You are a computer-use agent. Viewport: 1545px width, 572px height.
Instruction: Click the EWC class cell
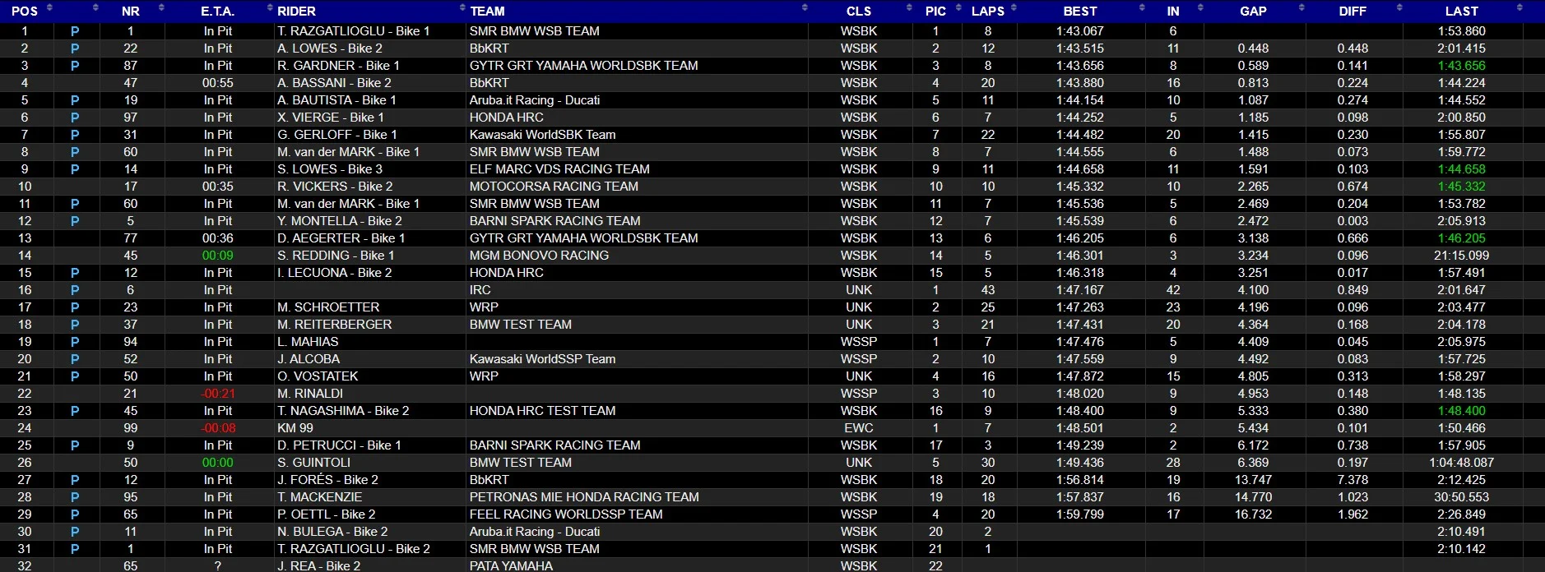point(859,428)
